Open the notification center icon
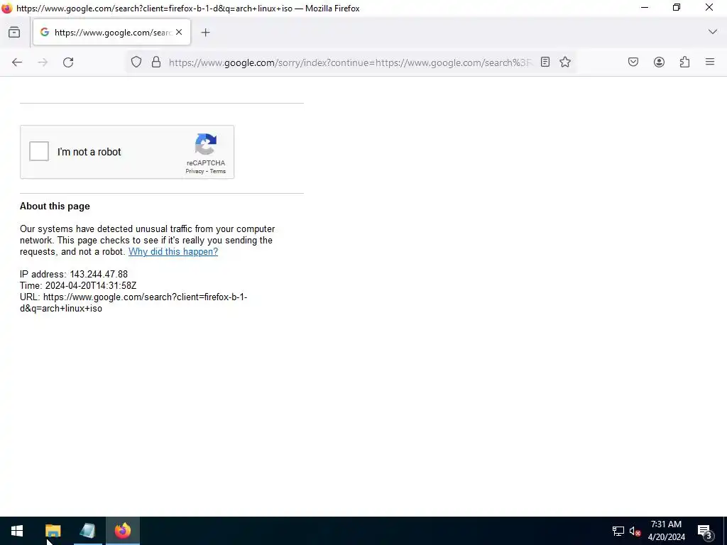Screen dimensions: 727x545 click(x=705, y=532)
